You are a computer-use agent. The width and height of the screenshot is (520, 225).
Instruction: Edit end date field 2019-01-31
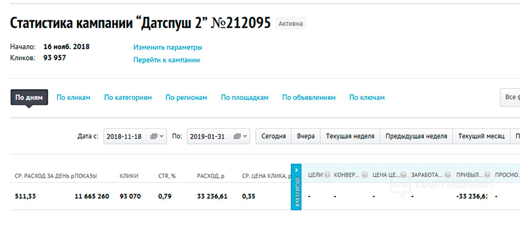tap(219, 136)
